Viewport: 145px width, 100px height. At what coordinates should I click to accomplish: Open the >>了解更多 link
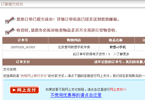click(x=121, y=54)
